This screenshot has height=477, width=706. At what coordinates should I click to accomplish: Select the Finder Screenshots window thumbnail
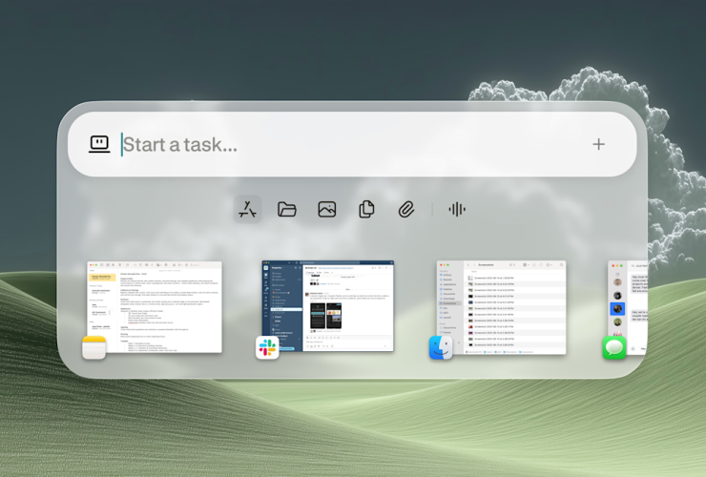[501, 307]
